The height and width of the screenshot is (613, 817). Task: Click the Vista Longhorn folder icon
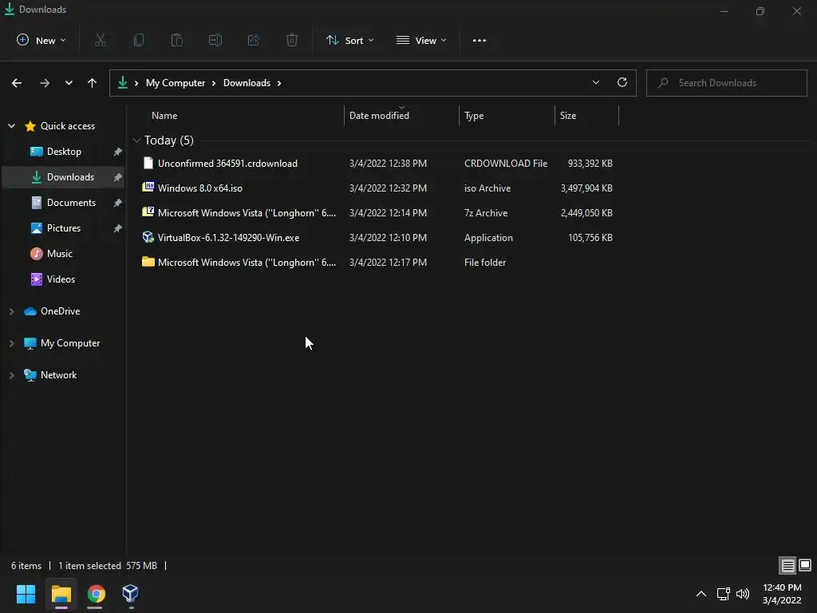point(148,262)
